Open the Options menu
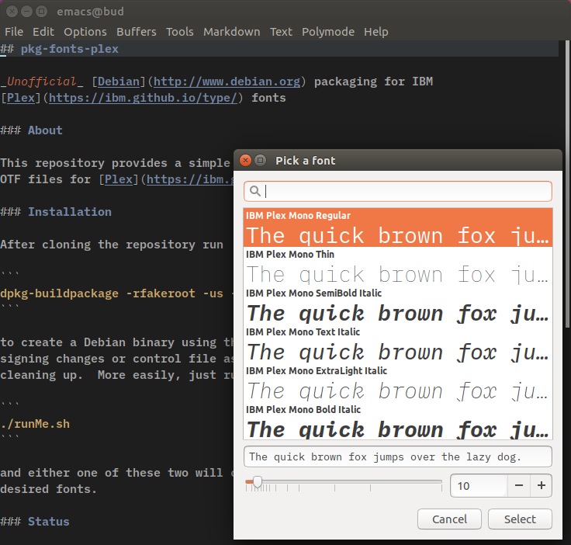Viewport: 571px width, 545px height. (85, 32)
